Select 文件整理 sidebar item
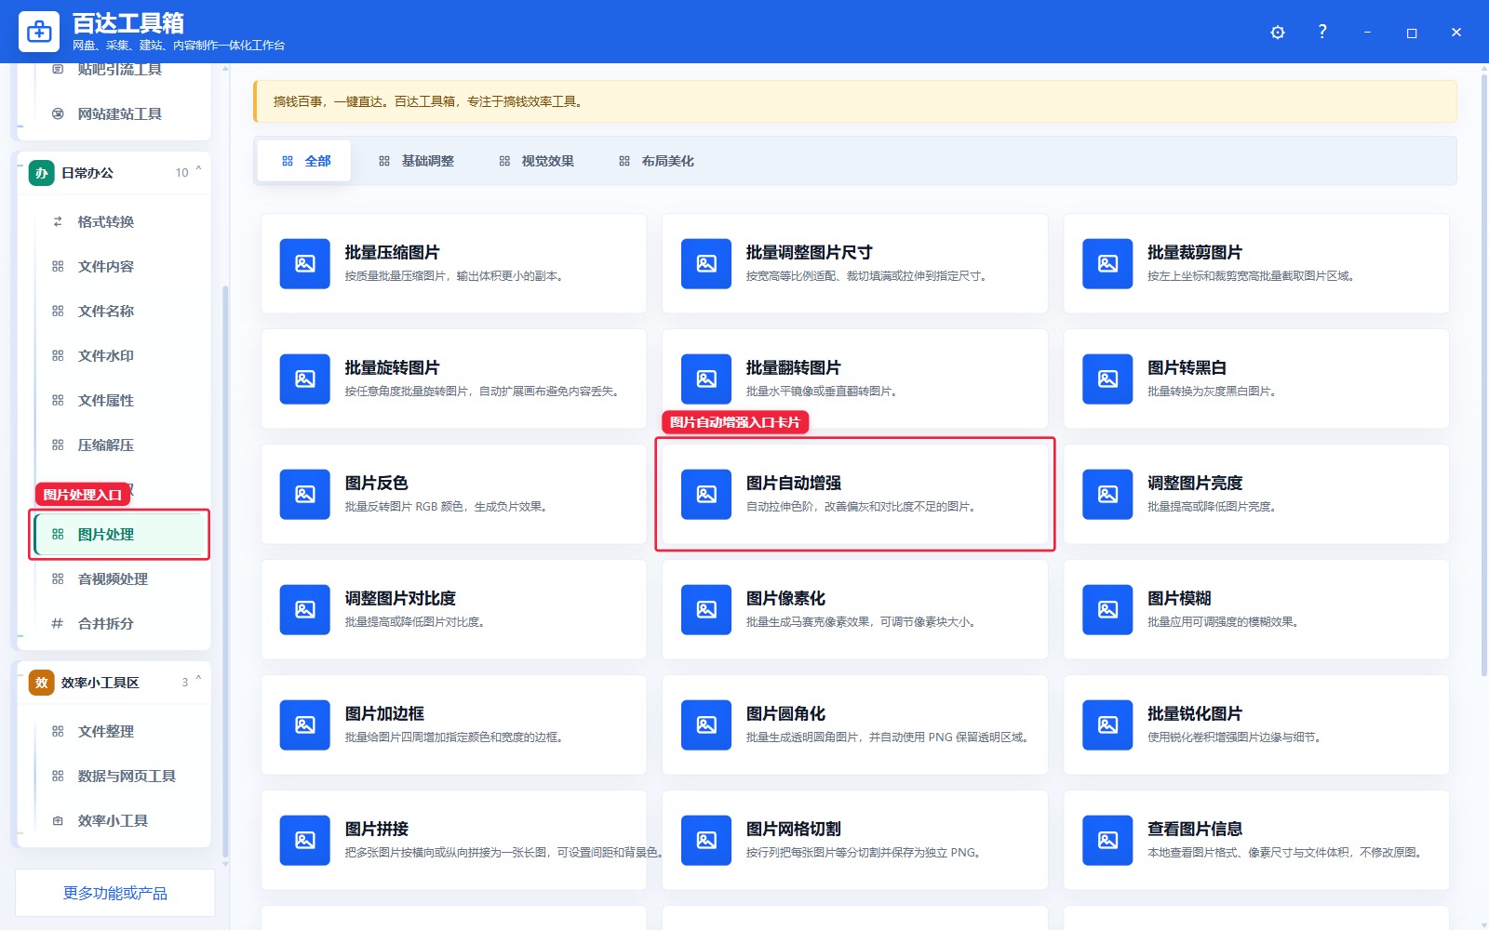This screenshot has height=930, width=1489. [x=120, y=731]
